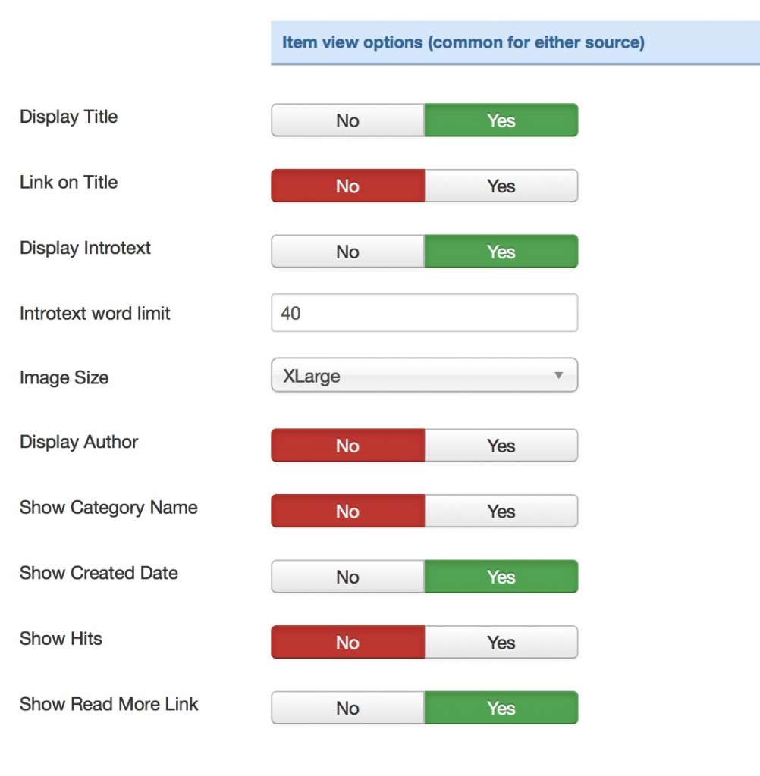Select No for Link on Title

[x=347, y=186]
